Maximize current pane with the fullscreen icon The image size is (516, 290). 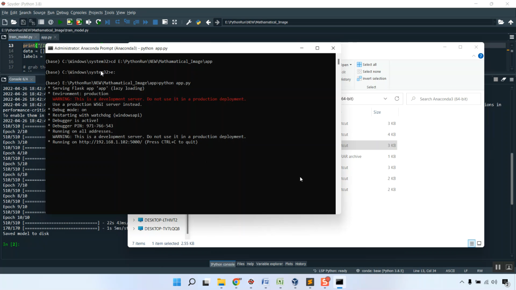coord(175,22)
